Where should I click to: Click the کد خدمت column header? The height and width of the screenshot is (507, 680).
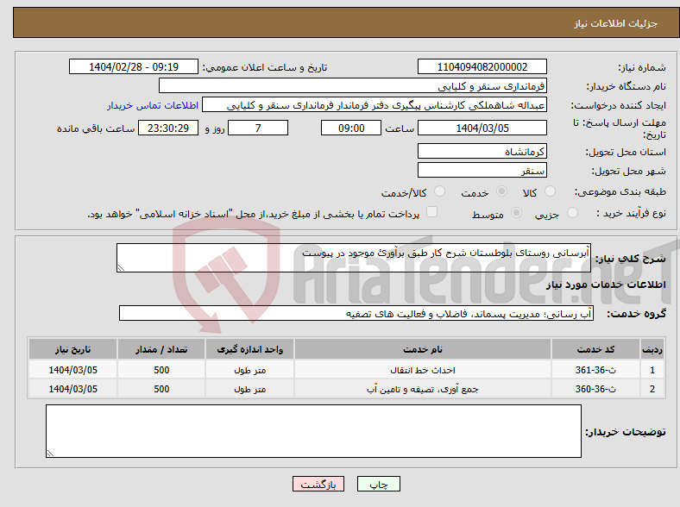[596, 349]
